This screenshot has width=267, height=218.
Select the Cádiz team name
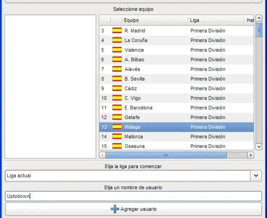coord(131,89)
